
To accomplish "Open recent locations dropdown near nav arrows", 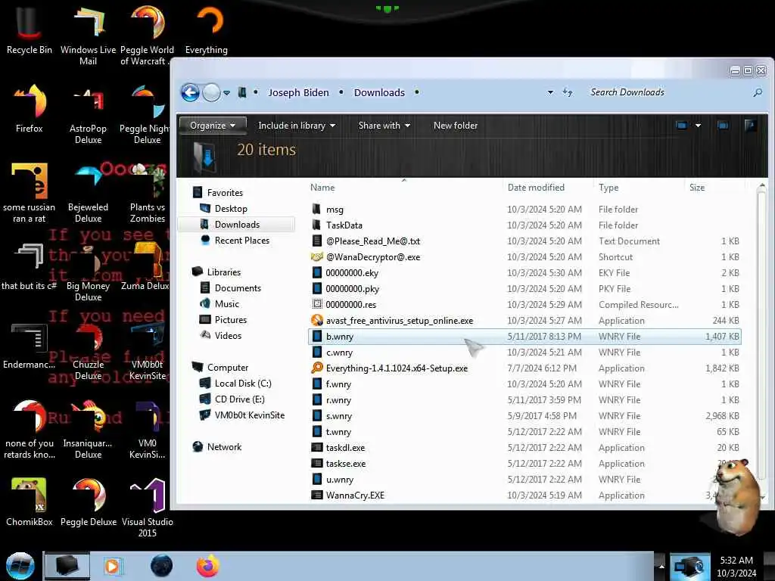I will click(226, 93).
